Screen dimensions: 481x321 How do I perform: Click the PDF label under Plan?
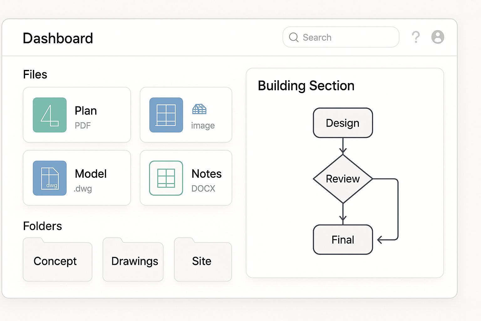point(83,125)
